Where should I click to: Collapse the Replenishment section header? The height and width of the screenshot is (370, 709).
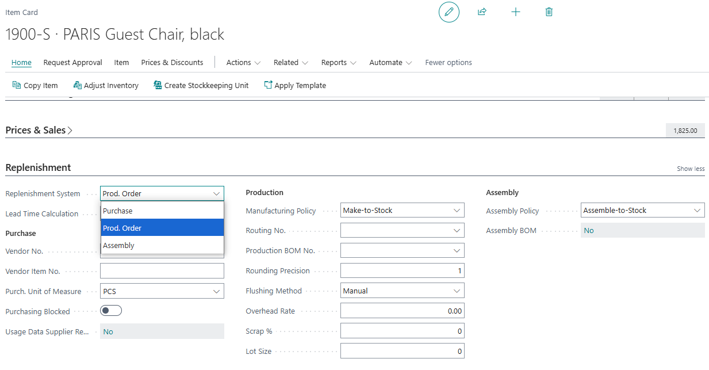pyautogui.click(x=38, y=167)
